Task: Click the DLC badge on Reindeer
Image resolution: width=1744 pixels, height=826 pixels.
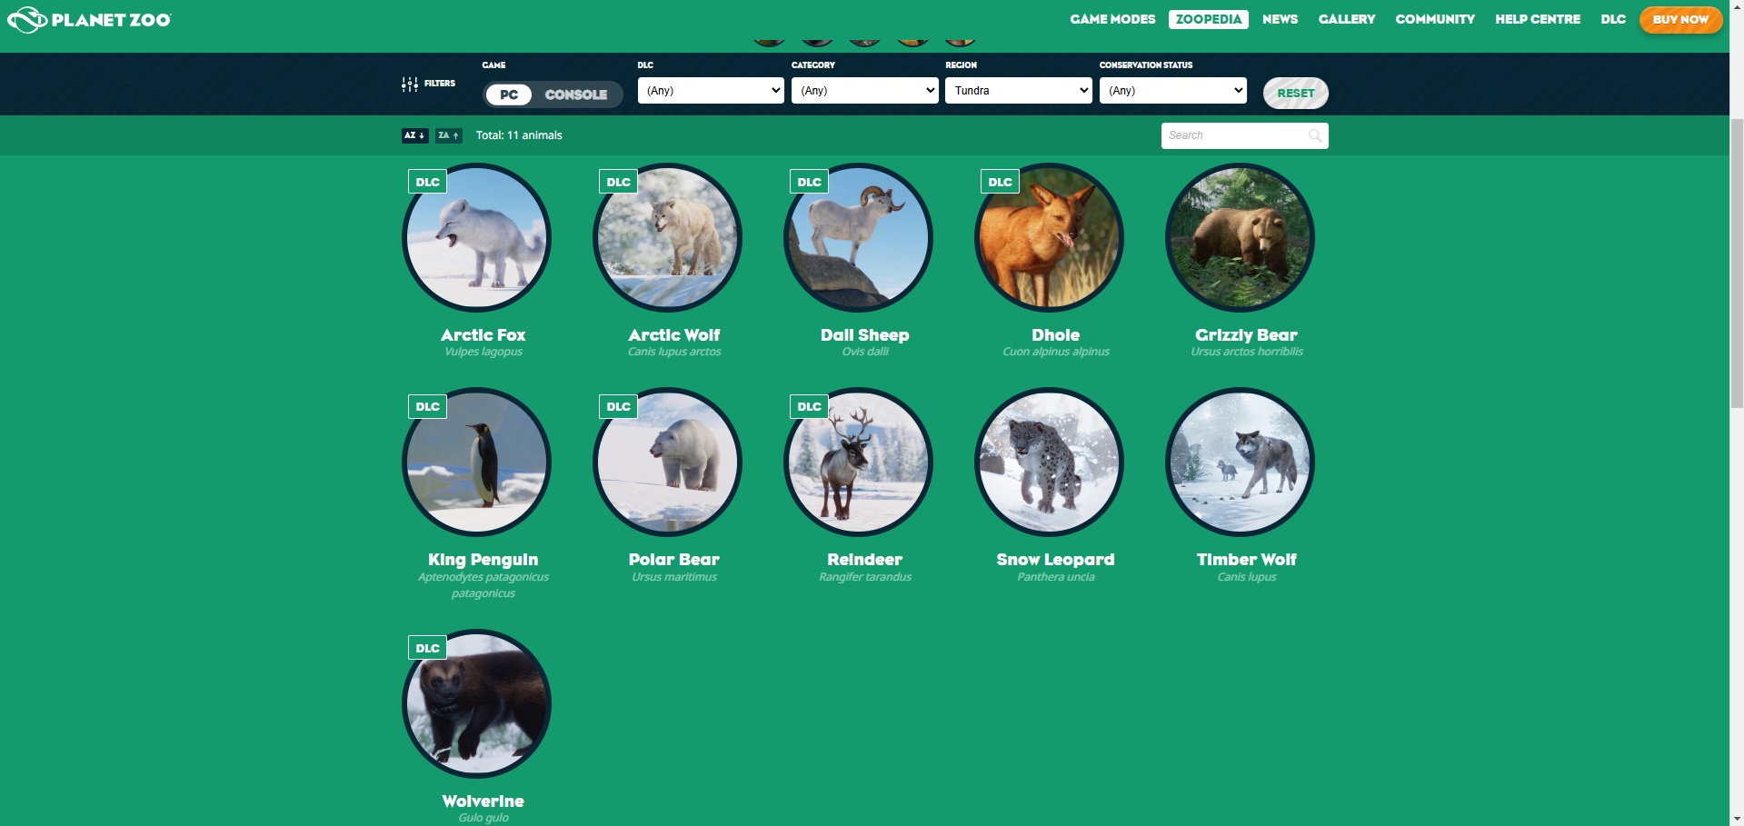Action: tap(810, 406)
